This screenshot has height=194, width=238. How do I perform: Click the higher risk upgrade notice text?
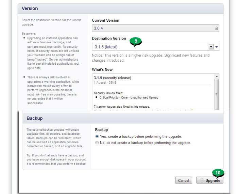tap(151, 58)
